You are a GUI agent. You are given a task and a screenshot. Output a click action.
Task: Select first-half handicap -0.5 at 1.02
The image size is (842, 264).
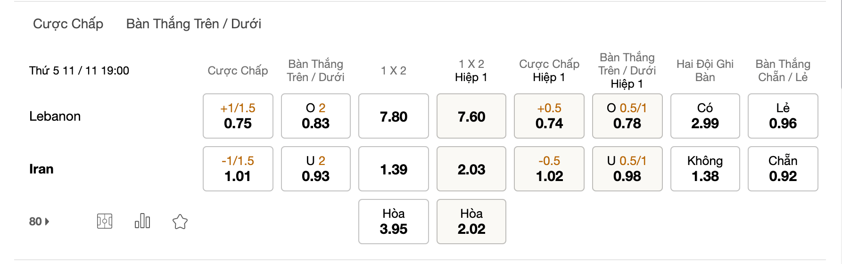(x=549, y=169)
